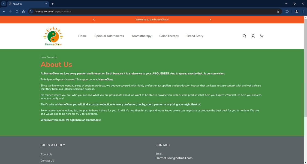This screenshot has width=307, height=164.
Task: Open the Spiritual Adornments menu
Action: 109,36
